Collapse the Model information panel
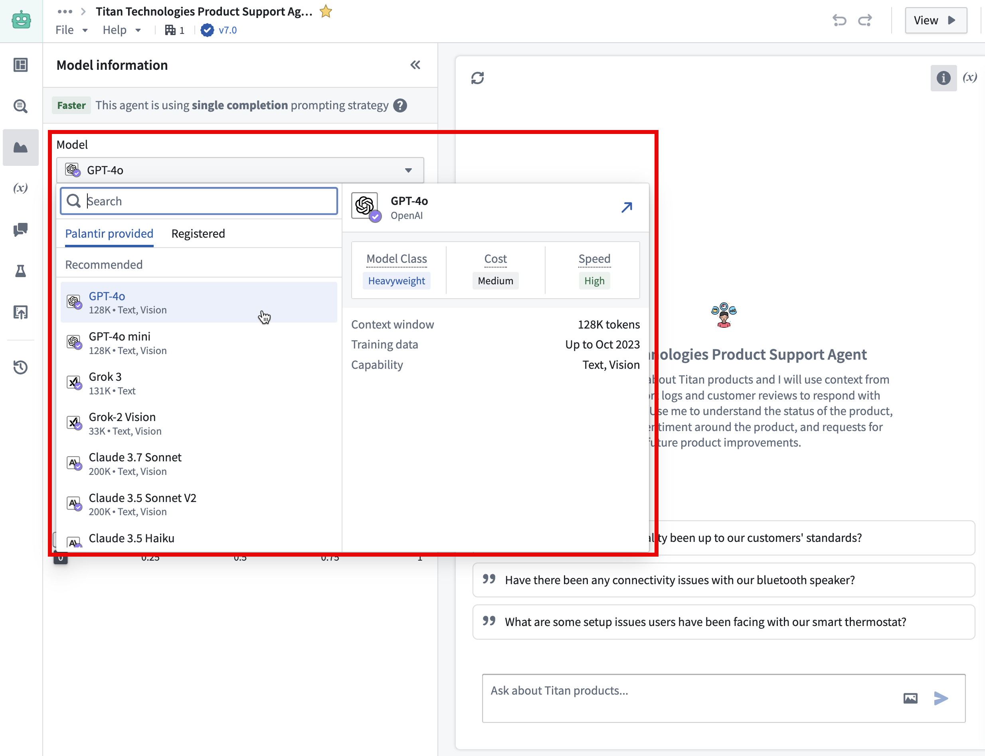Image resolution: width=985 pixels, height=756 pixels. point(415,65)
